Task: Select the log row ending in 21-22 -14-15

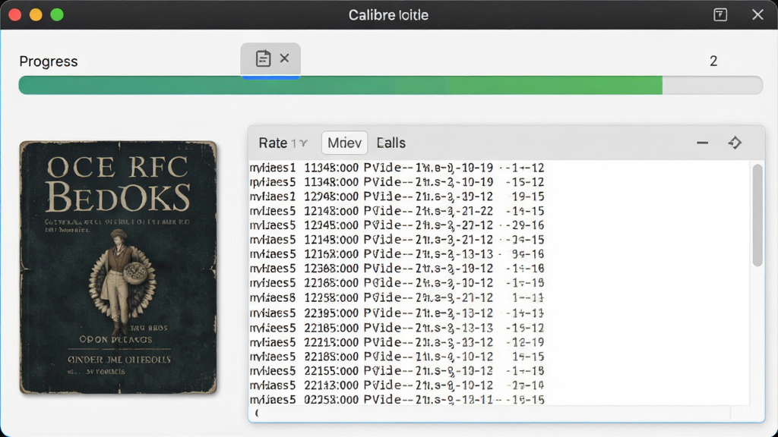Action: coord(397,211)
